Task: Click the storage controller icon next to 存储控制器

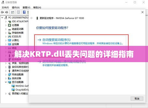Action: pyautogui.click(x=9, y=33)
